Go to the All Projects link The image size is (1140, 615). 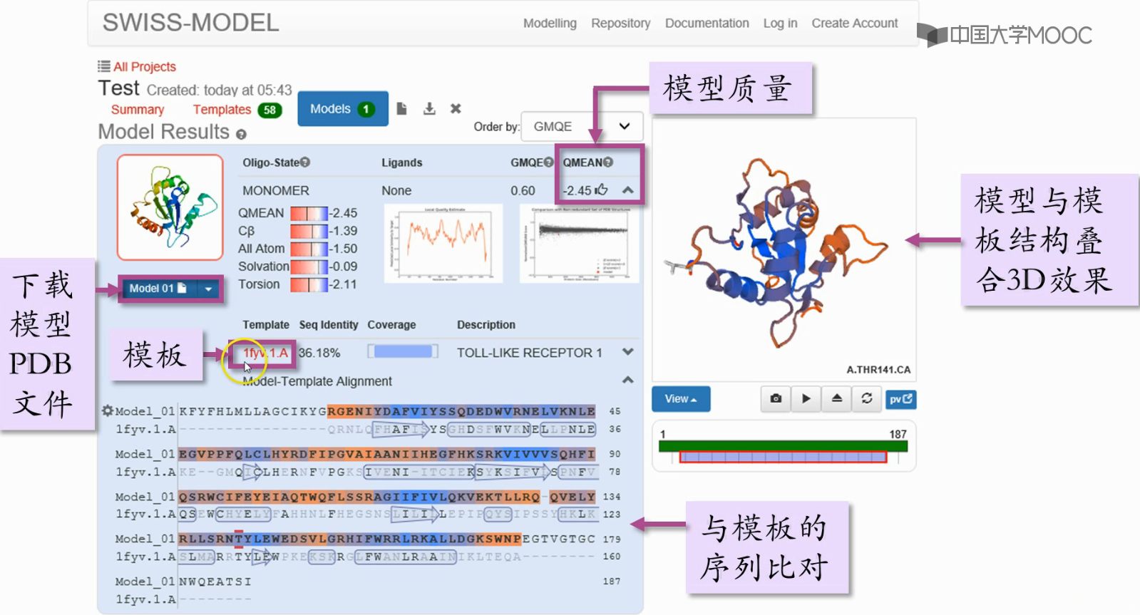[145, 67]
